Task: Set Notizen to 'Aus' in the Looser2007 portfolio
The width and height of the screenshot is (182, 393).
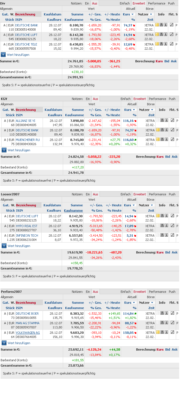Action: [x=96, y=194]
